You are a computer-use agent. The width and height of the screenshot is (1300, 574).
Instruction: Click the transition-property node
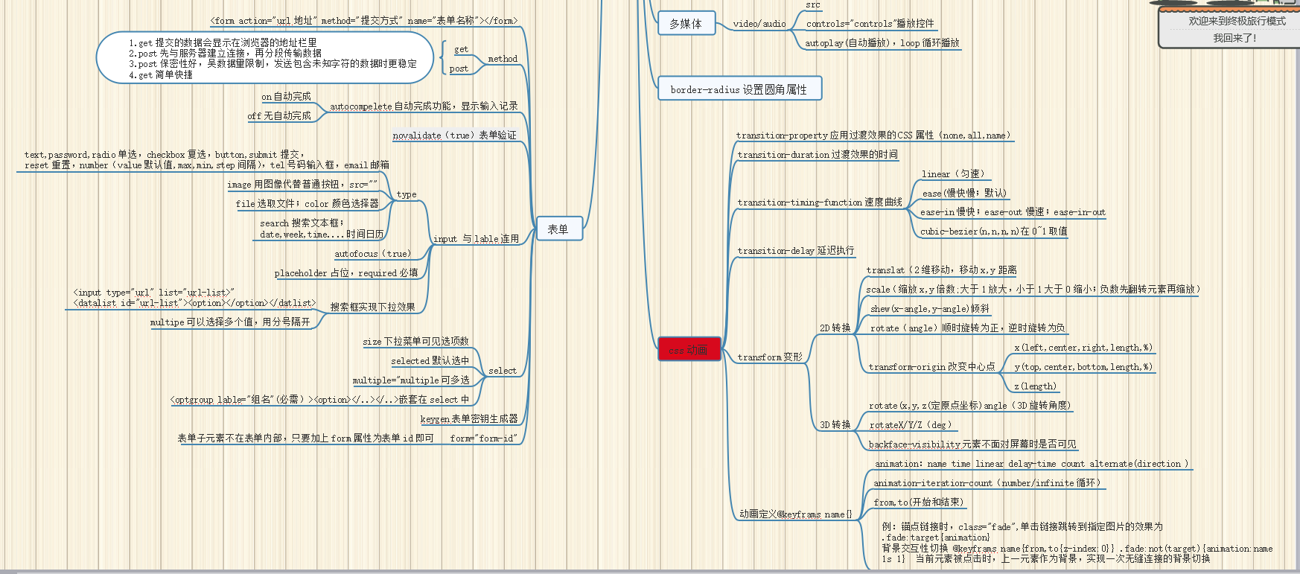pos(873,135)
